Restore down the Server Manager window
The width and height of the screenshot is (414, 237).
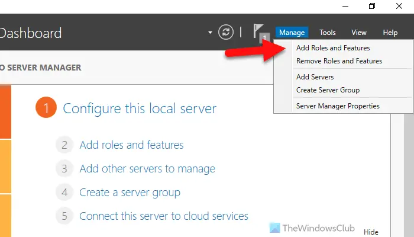pyautogui.click(x=372, y=6)
